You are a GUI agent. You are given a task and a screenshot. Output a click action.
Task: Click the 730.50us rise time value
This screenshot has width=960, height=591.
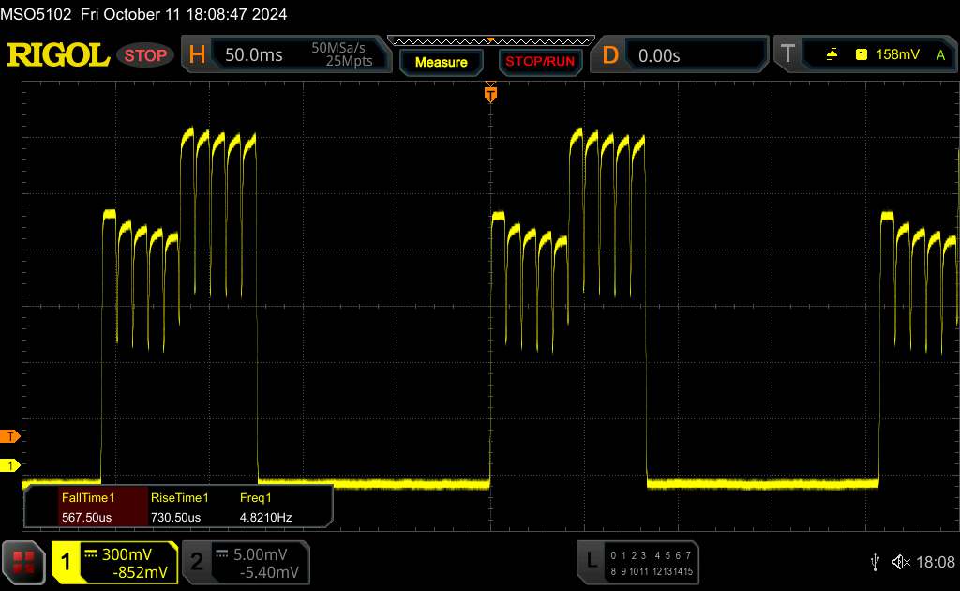[175, 518]
